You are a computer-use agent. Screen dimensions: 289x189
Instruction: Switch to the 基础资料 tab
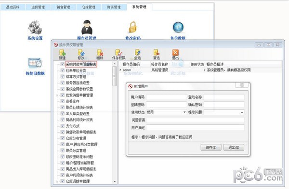13,7
